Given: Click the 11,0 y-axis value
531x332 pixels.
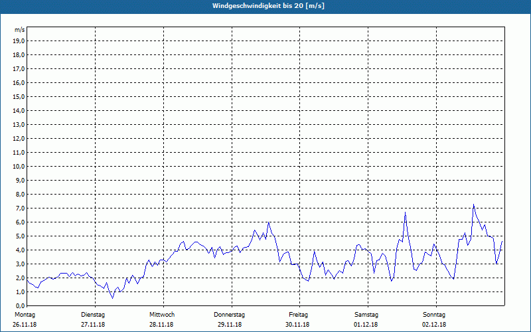Looking at the screenshot, I should coord(19,153).
